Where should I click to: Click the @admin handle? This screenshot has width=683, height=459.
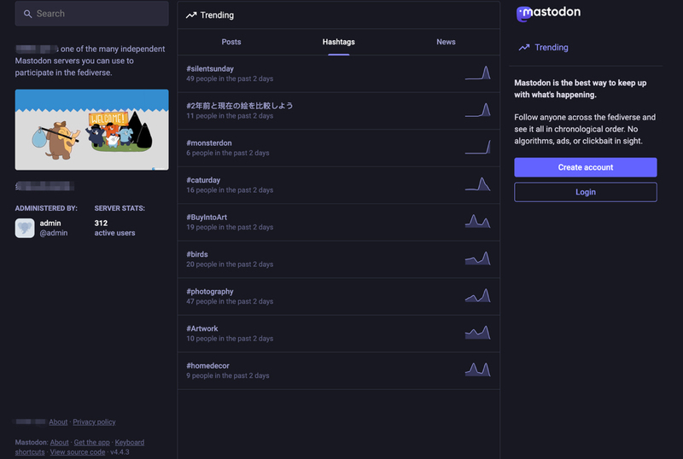click(x=54, y=233)
